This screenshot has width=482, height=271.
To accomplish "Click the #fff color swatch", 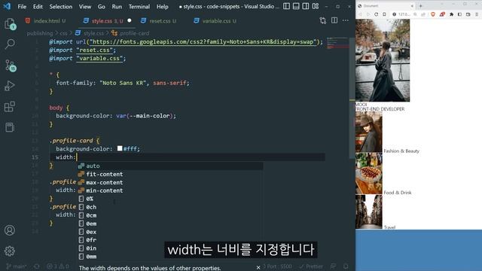I will [x=120, y=148].
